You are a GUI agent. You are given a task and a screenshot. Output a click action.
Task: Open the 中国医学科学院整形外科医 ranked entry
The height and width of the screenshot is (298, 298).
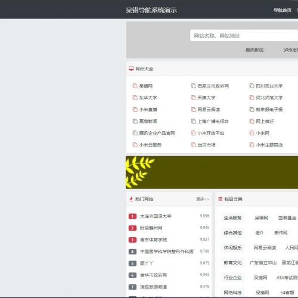click(x=167, y=252)
